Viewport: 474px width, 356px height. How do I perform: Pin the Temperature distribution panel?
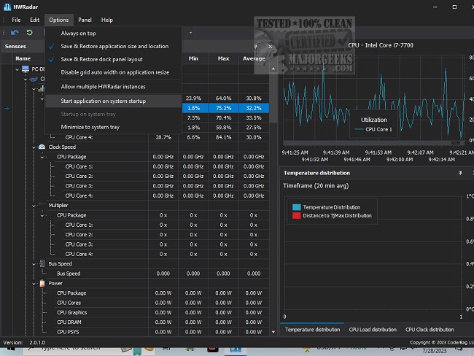(459, 173)
